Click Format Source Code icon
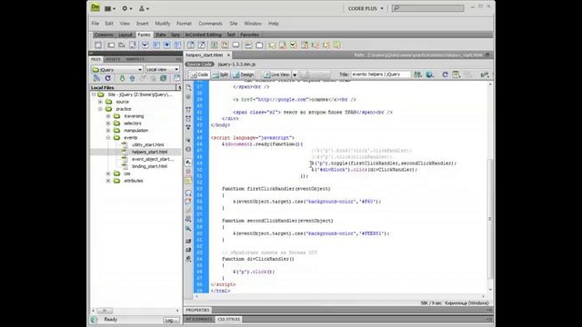Screen dimensions: 582x327 [x=188, y=258]
